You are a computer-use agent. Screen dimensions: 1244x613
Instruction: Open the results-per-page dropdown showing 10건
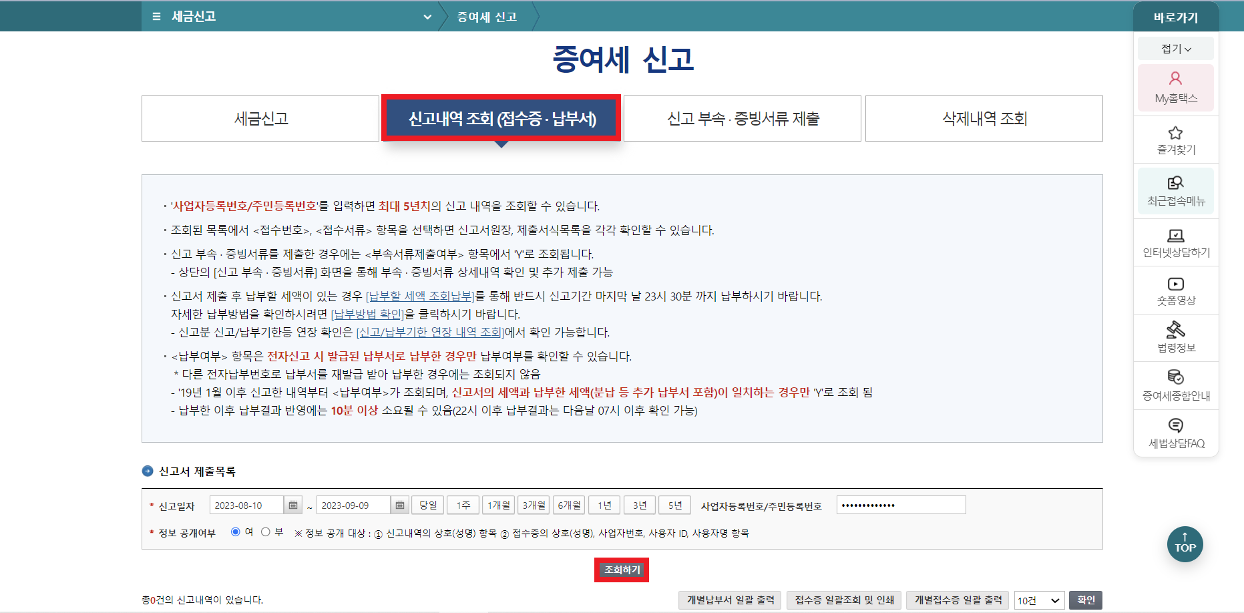coord(1038,600)
